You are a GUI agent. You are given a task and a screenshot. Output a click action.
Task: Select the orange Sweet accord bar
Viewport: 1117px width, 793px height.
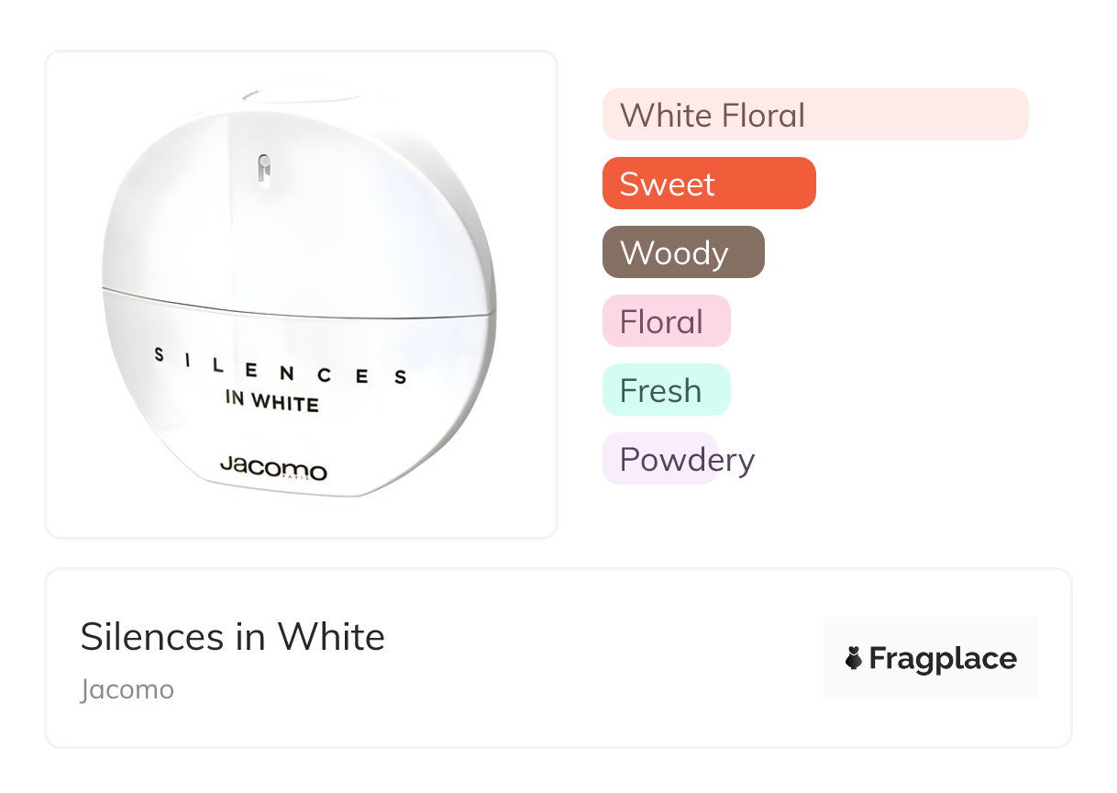point(708,184)
